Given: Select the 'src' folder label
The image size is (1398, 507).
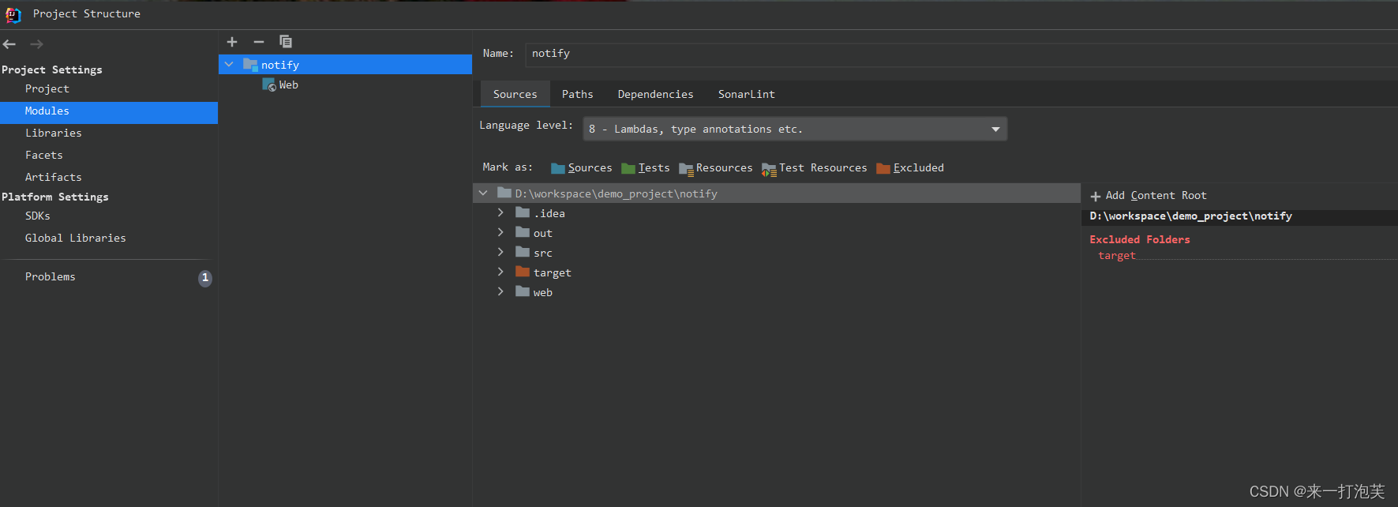Looking at the screenshot, I should pyautogui.click(x=543, y=253).
